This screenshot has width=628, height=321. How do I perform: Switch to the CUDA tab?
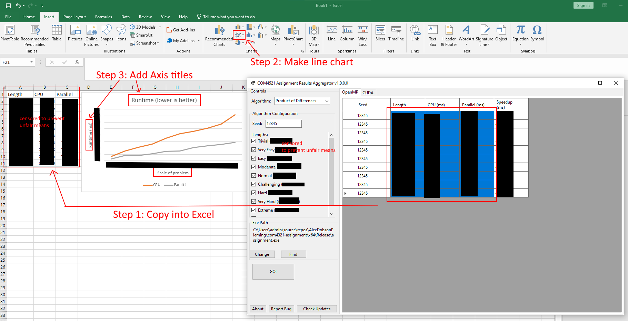tap(368, 93)
